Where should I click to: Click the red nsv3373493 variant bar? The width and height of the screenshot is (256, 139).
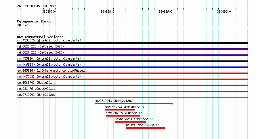(120, 110)
